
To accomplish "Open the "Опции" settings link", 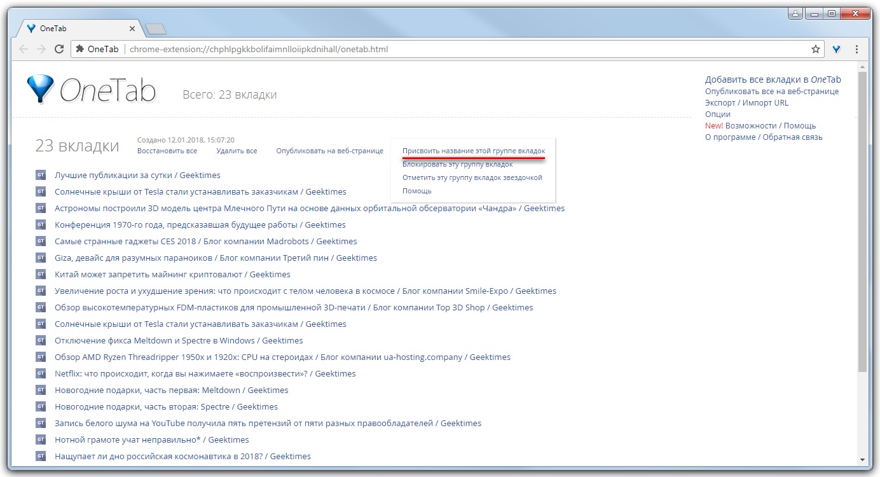I will point(718,114).
